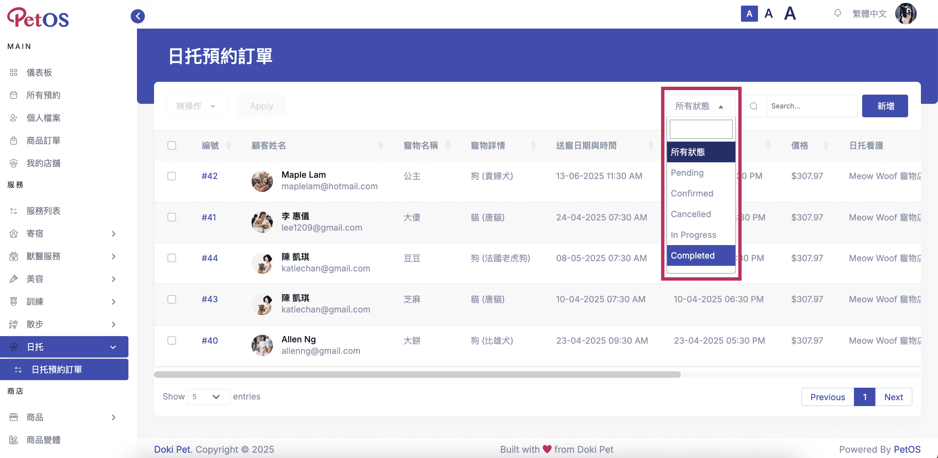938x458 pixels.
Task: Choose Confirmed in status list
Action: 701,194
